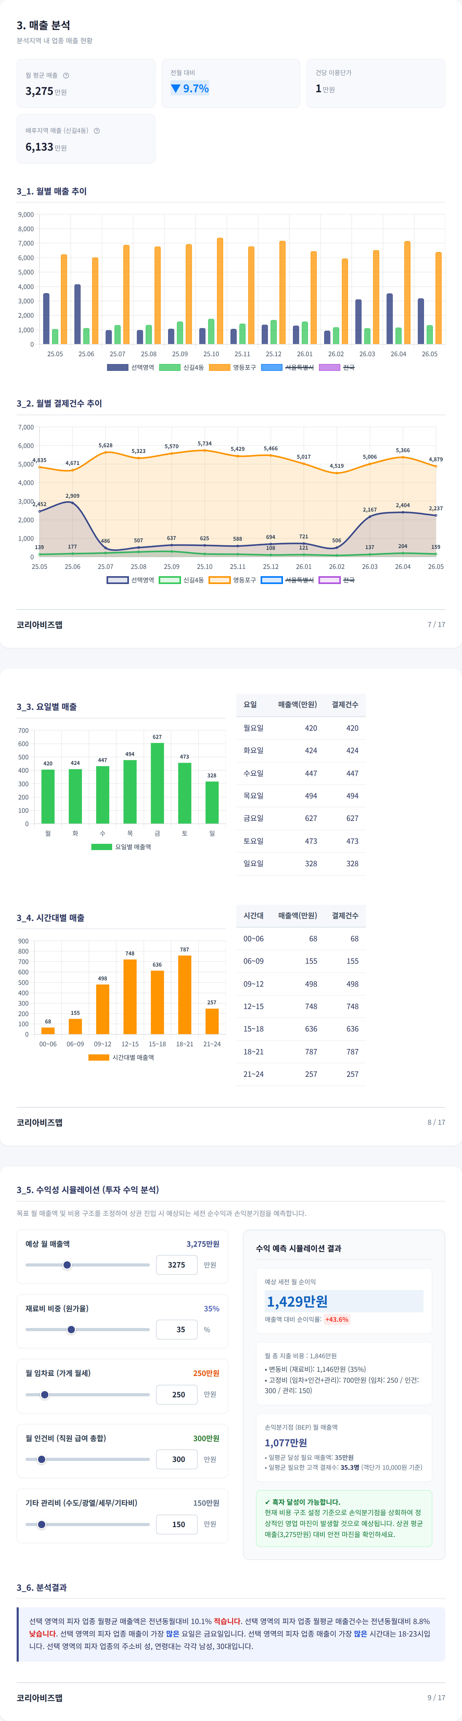Click highlighted 낮습니다 in 분석결과
Viewport: 462px width, 1721px height.
click(x=43, y=1634)
